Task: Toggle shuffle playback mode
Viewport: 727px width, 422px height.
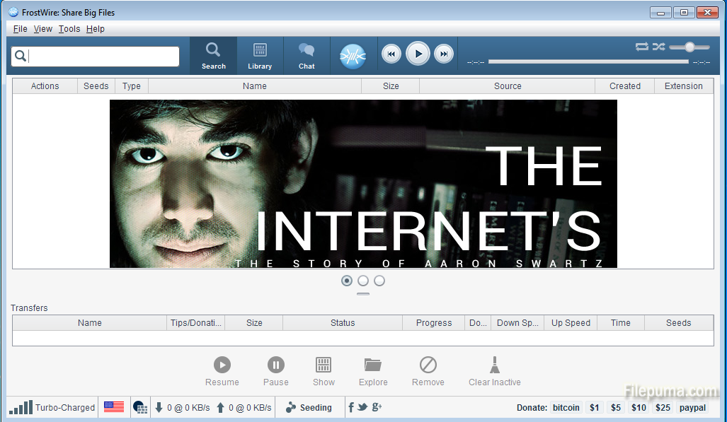Action: pos(658,47)
